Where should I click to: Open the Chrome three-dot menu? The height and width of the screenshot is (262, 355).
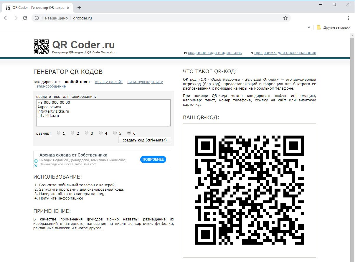[x=348, y=18]
